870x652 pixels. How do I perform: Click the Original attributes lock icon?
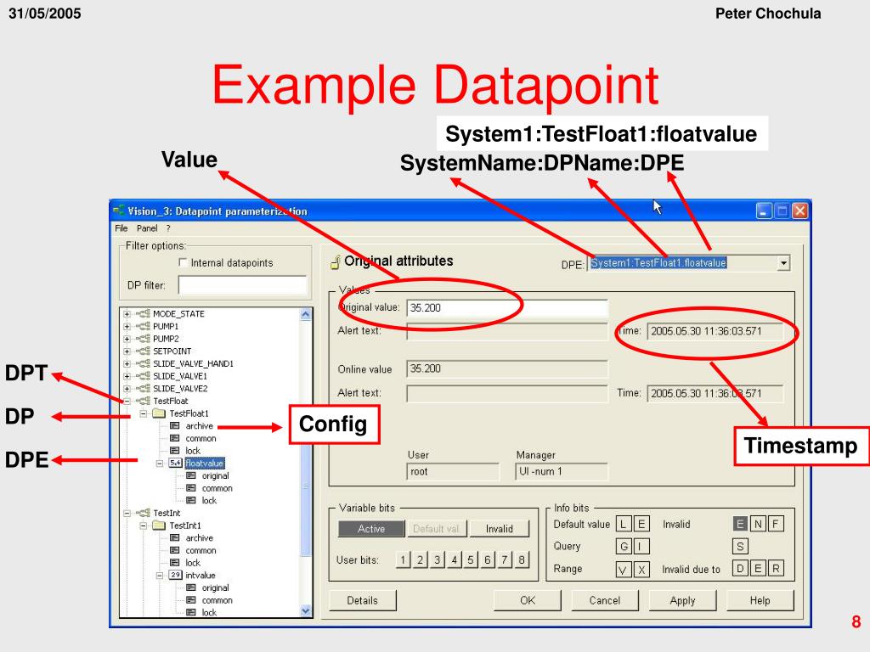tap(336, 261)
